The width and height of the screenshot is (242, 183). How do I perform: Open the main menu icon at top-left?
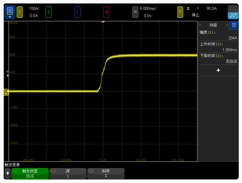(x=9, y=12)
